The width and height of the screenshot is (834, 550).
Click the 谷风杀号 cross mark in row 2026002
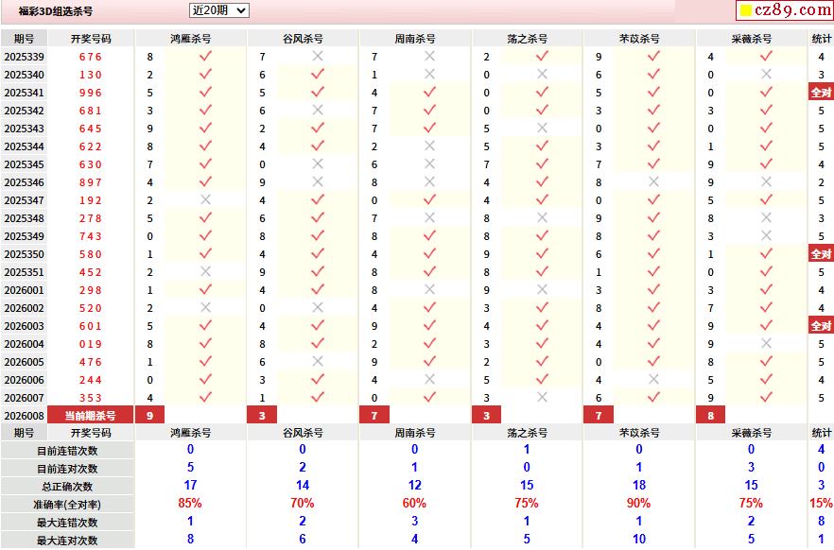pos(318,308)
